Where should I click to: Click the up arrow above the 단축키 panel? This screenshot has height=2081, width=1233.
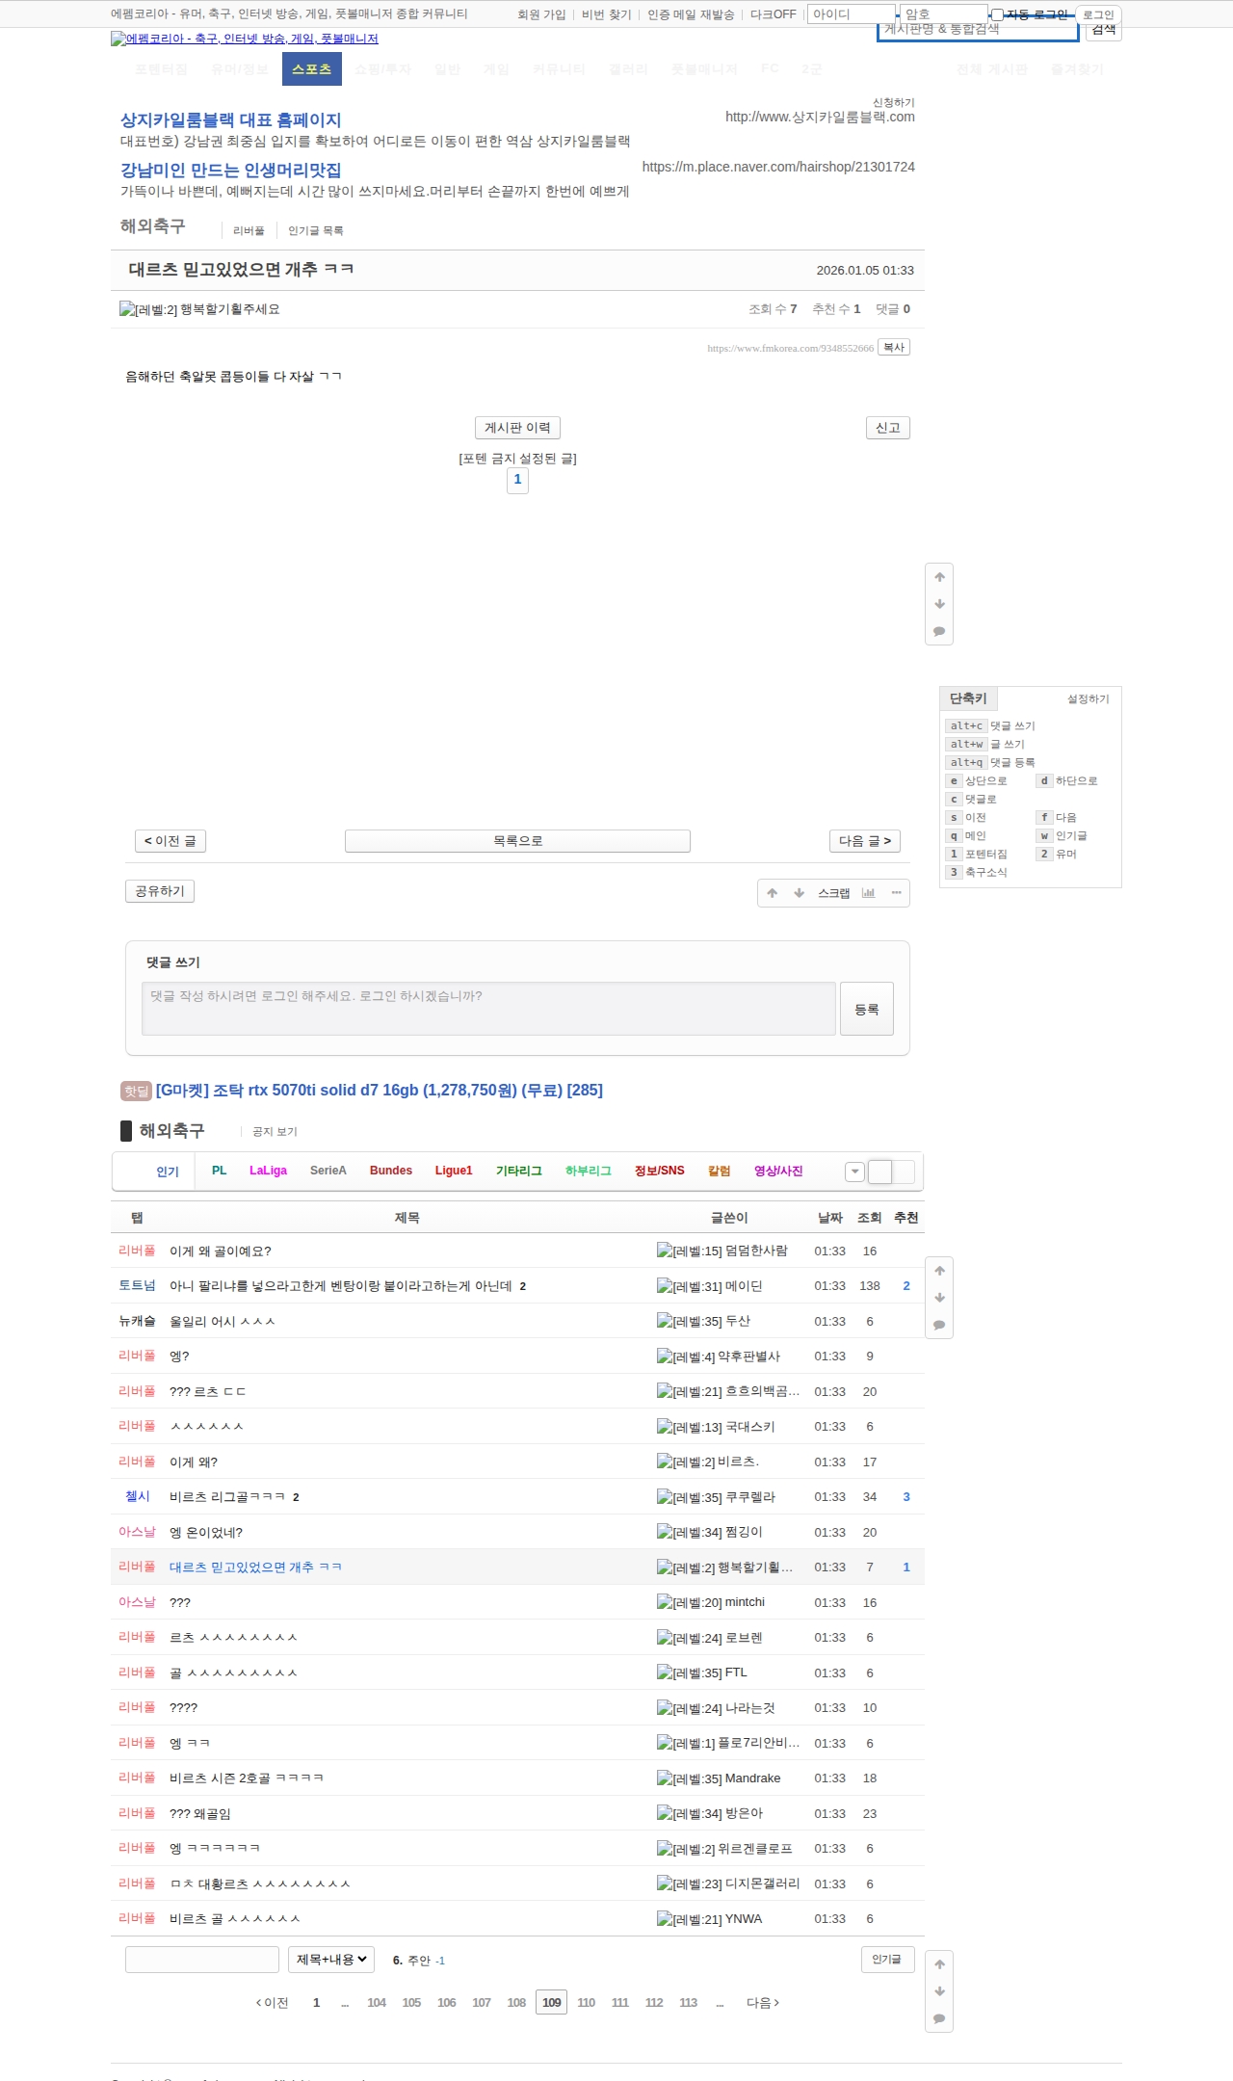939,577
